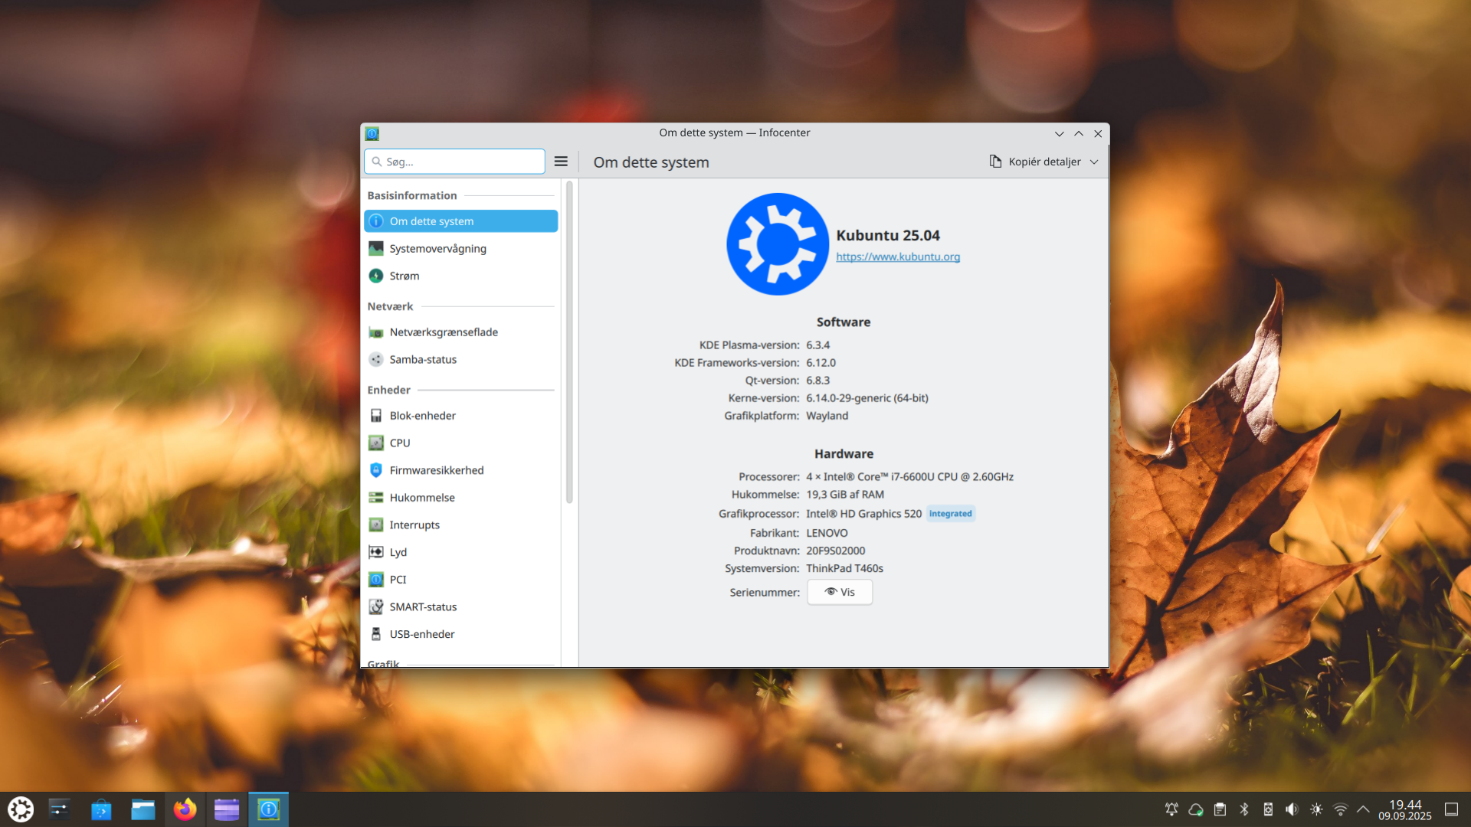The width and height of the screenshot is (1471, 827).
Task: Open Samba-status page
Action: coord(460,359)
